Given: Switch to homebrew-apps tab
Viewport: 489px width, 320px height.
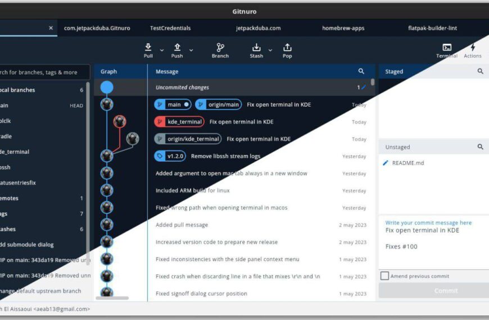Looking at the screenshot, I should coord(343,28).
